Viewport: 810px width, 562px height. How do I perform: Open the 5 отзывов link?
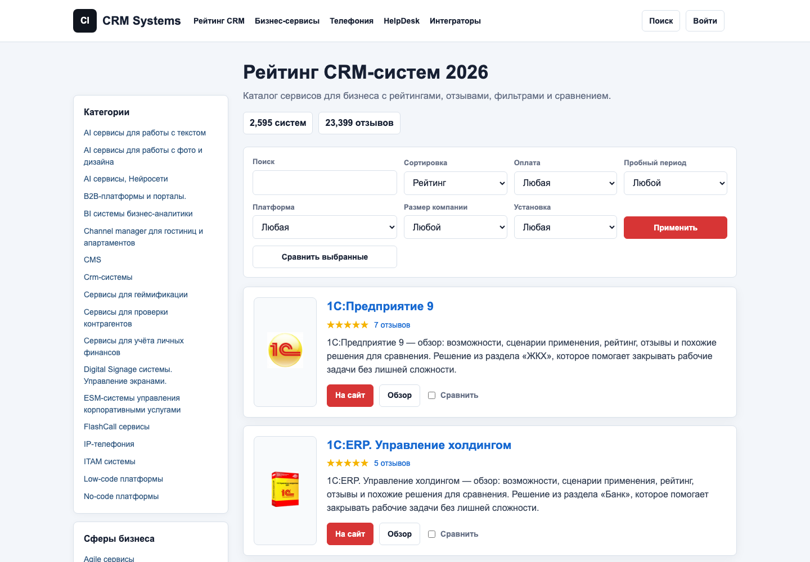(392, 463)
